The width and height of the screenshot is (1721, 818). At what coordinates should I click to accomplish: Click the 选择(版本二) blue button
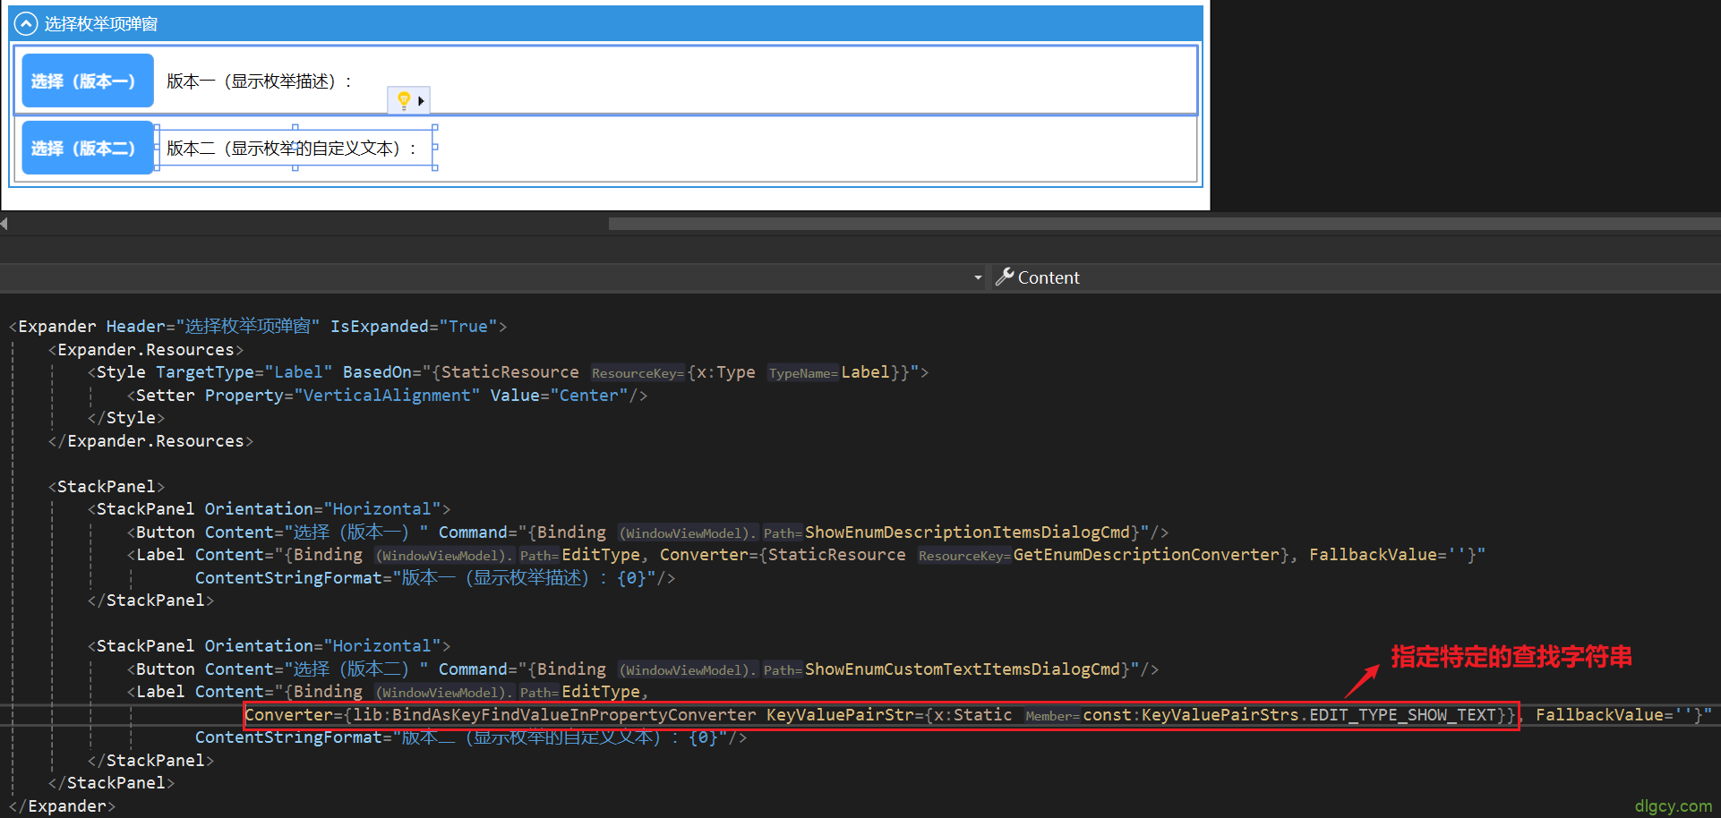(x=87, y=148)
